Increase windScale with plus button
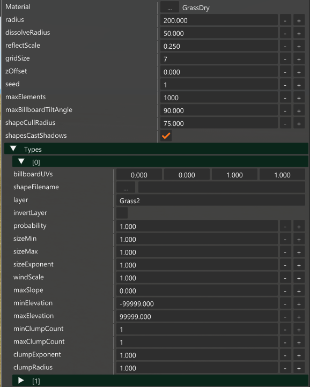 [x=299, y=278]
